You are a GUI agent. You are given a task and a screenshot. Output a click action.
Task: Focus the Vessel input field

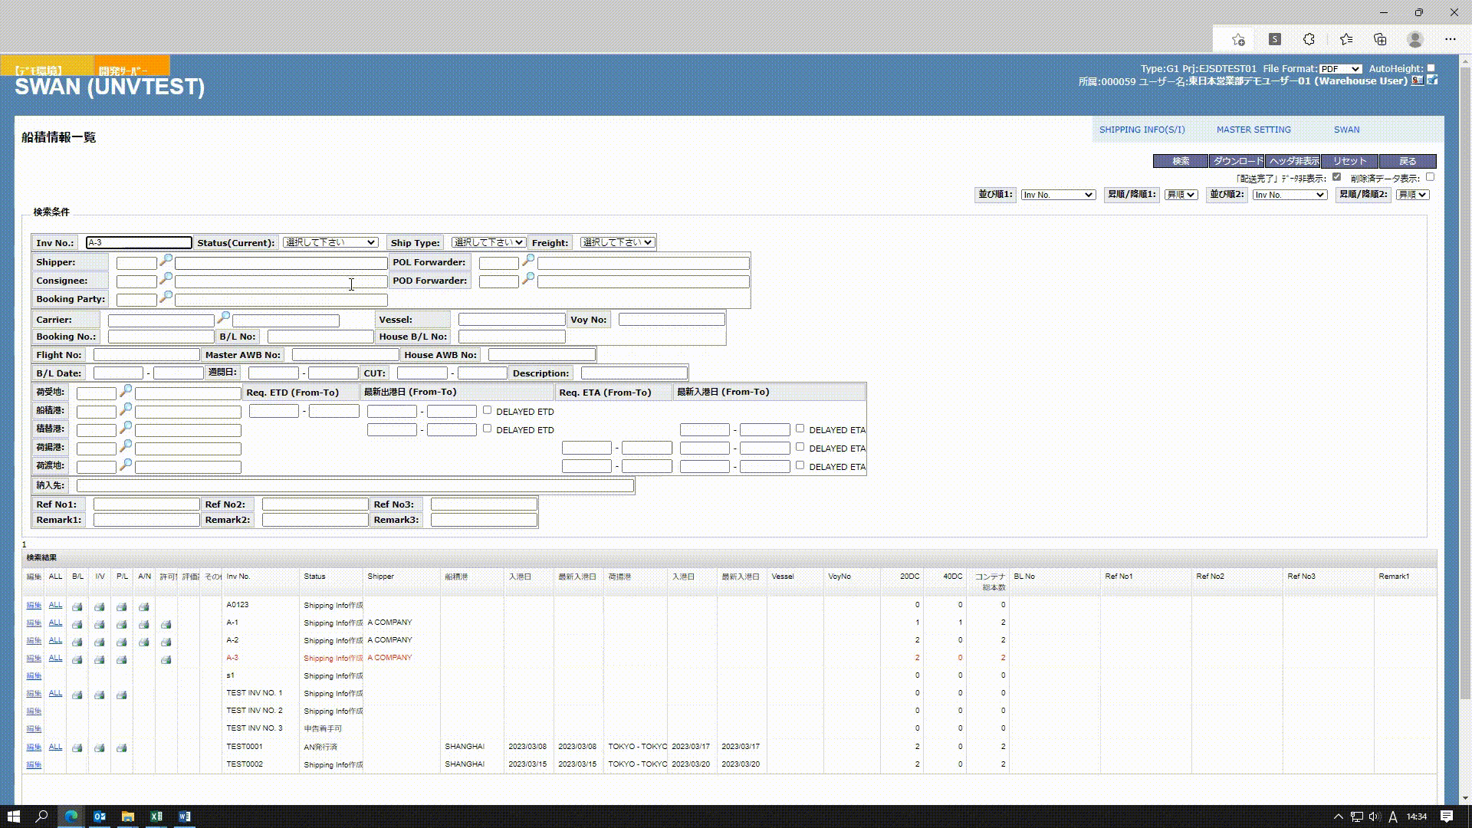(x=511, y=319)
